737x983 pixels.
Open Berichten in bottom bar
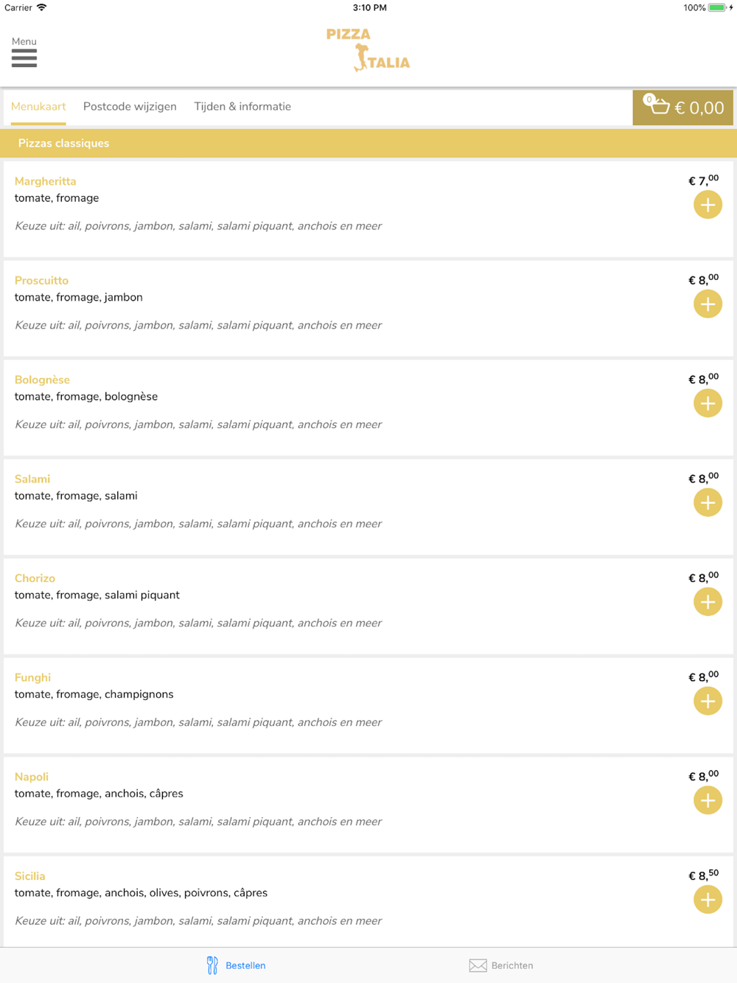point(501,965)
